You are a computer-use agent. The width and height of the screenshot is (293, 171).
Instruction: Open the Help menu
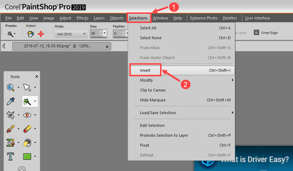[x=177, y=18]
